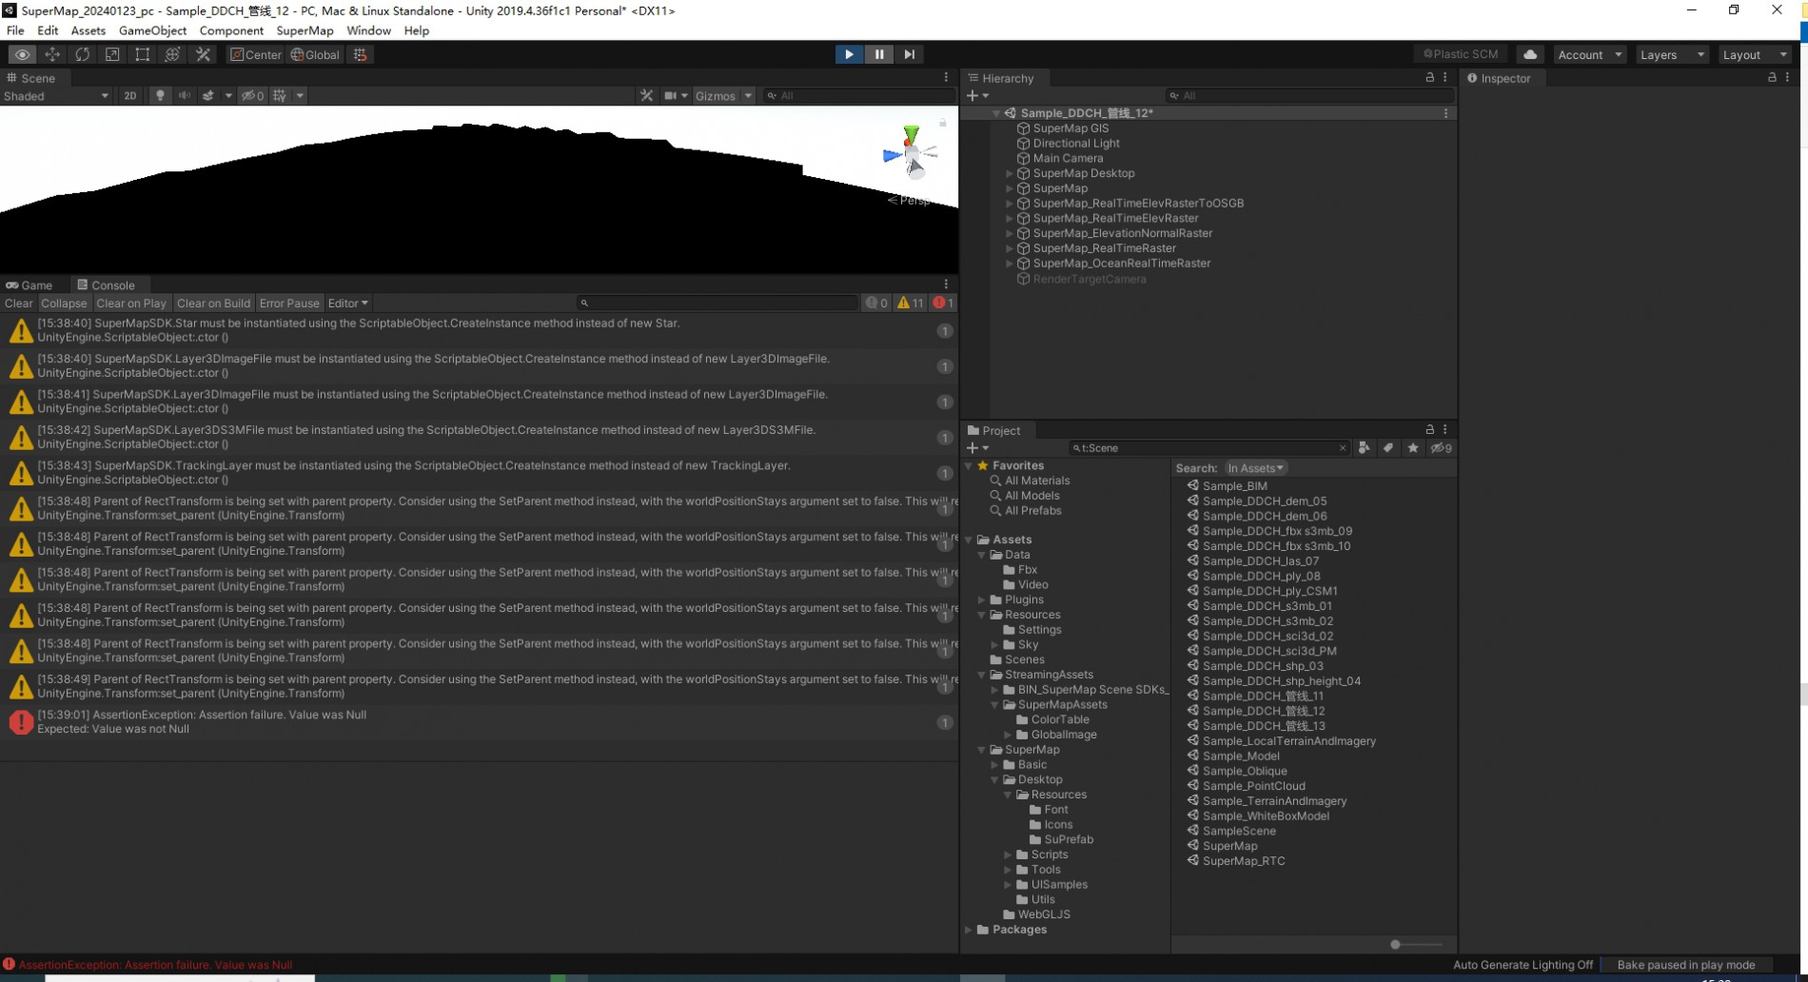This screenshot has width=1808, height=982.
Task: Open the Shaded draw mode dropdown
Action: tap(56, 96)
